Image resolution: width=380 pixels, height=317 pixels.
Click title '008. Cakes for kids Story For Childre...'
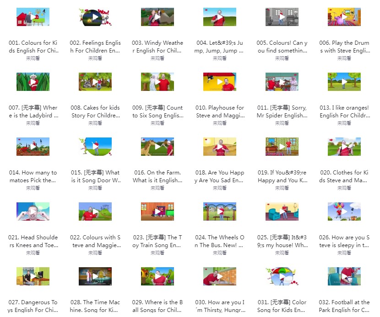pos(95,111)
